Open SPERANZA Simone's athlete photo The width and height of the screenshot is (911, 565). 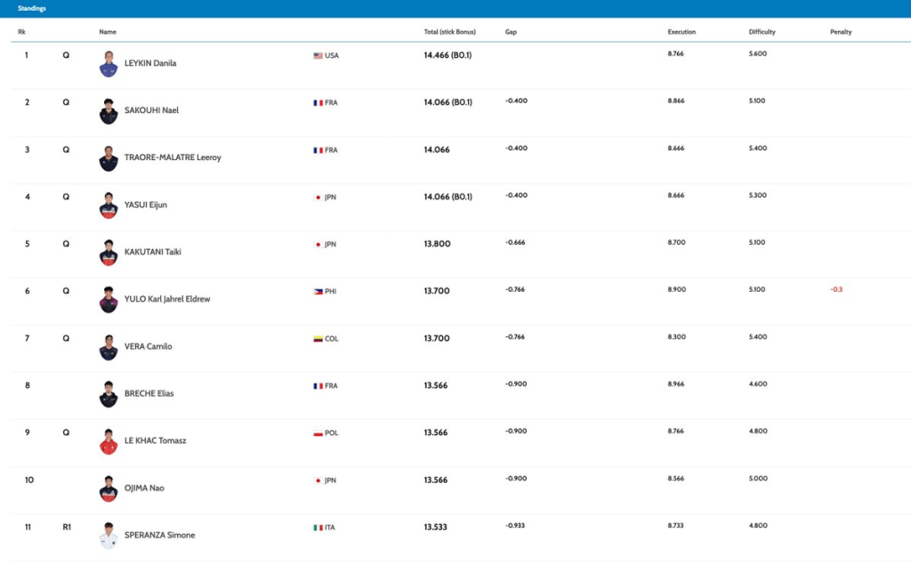coord(109,535)
